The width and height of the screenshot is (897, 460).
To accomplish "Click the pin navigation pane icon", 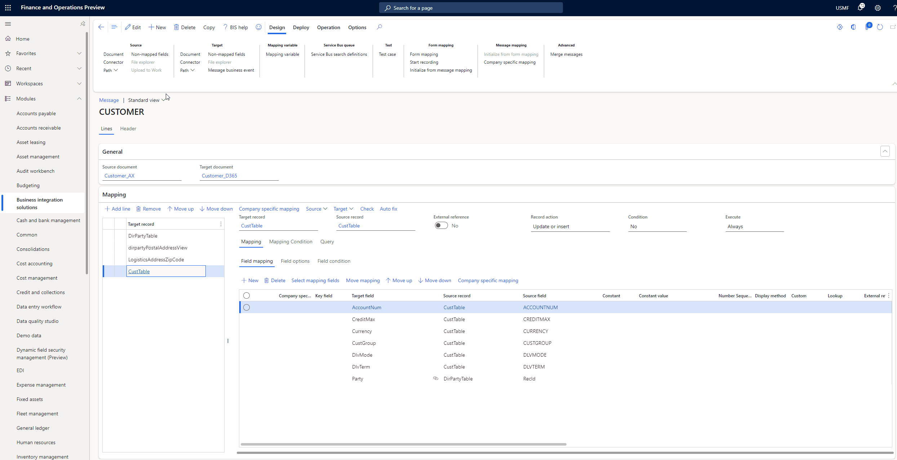I will (x=83, y=24).
